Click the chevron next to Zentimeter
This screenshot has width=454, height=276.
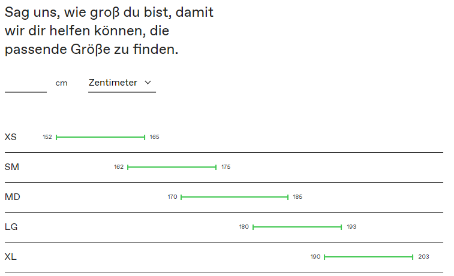point(148,83)
